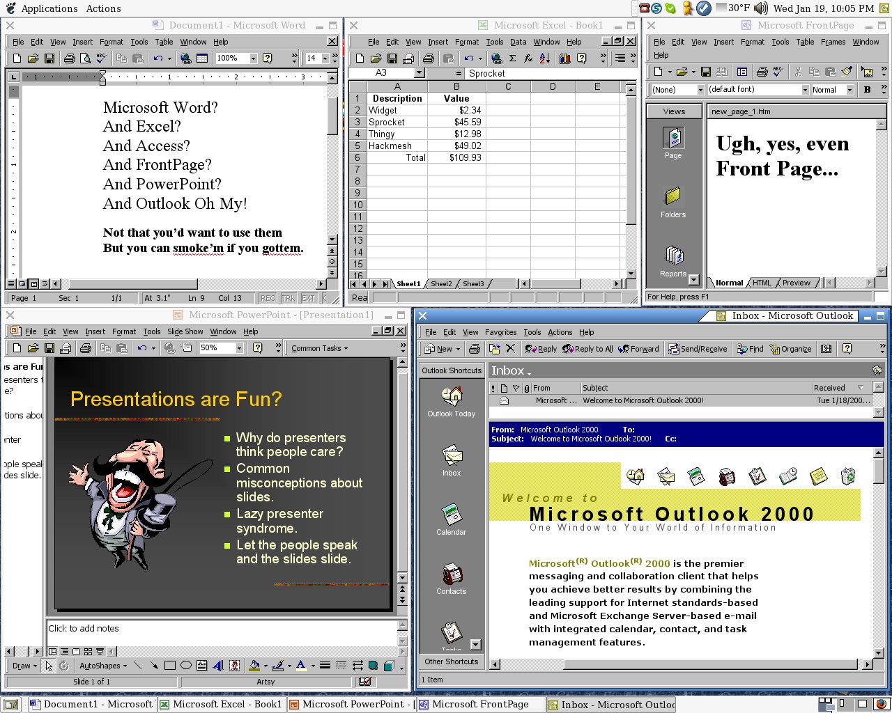The width and height of the screenshot is (892, 713).
Task: Click Insert Hyperlink globe icon in Word
Action: (x=186, y=58)
